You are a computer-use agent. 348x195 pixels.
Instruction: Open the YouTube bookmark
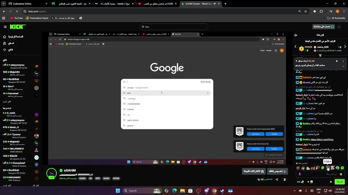coord(17,18)
